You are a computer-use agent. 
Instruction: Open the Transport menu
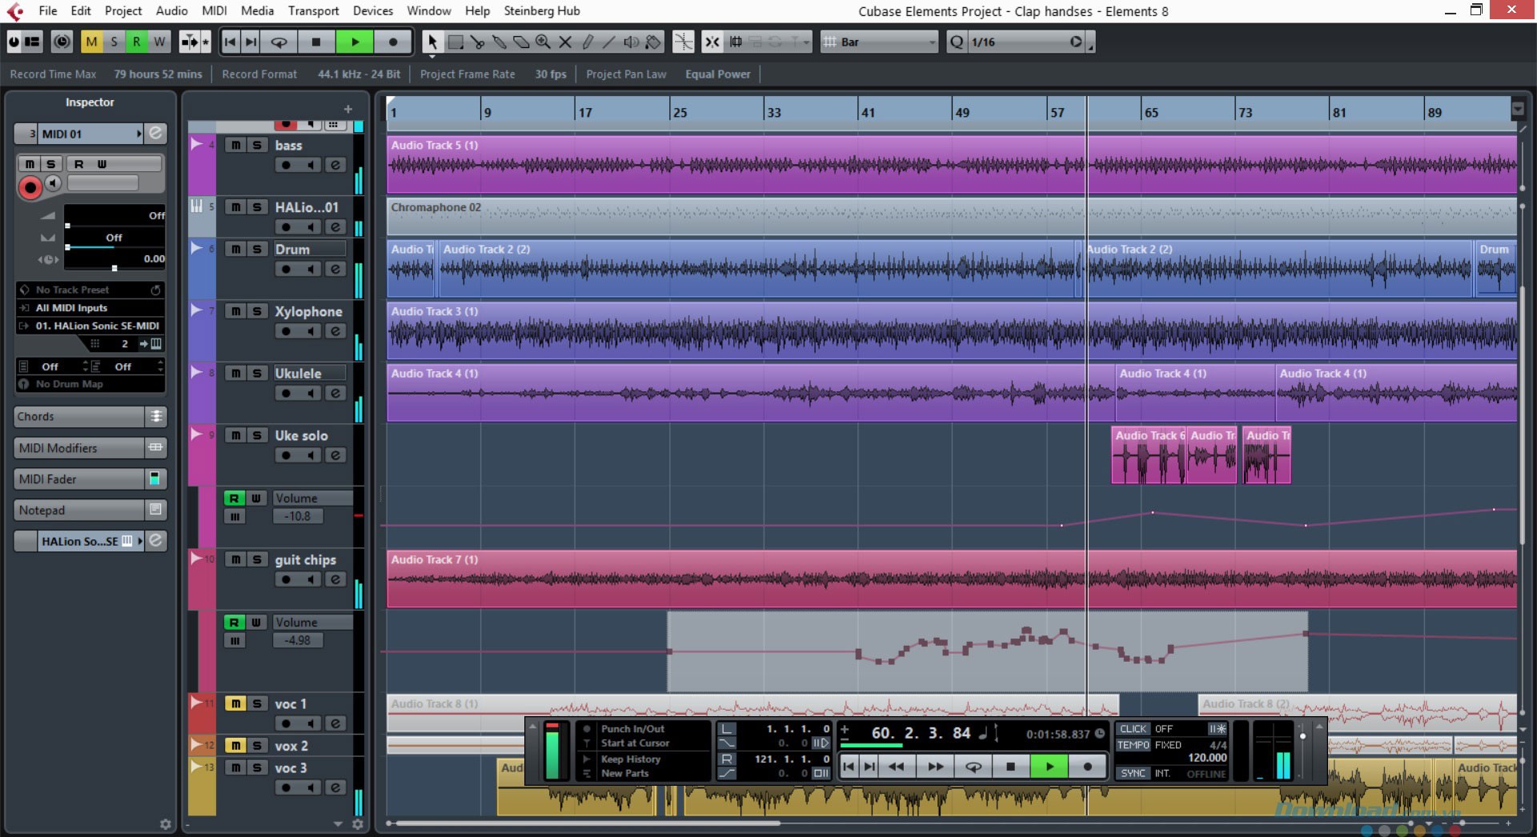pyautogui.click(x=312, y=10)
